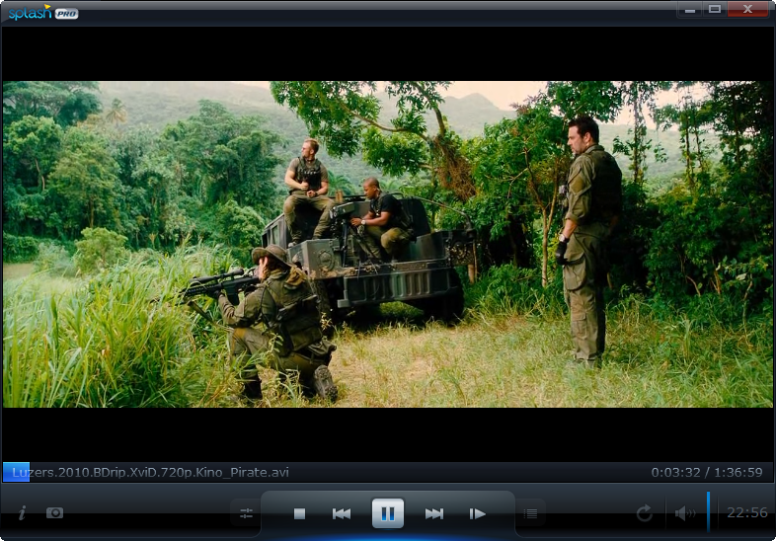
Task: Toggle repeat mode icon
Action: (x=645, y=513)
